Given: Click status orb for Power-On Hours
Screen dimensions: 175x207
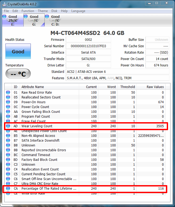Looking at the screenshot, I should (8, 102).
